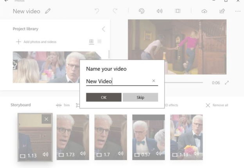Adjust volume on the 0.57 clip
244x168 pixels.
[158, 154]
